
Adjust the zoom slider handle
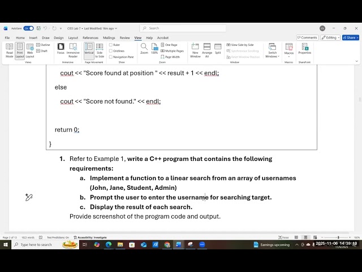click(338, 237)
